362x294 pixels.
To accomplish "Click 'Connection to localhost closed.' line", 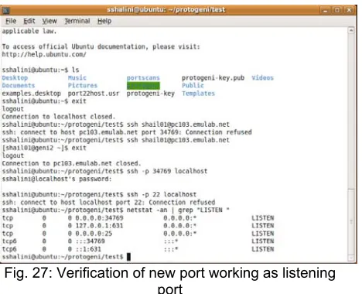I will (59, 117).
